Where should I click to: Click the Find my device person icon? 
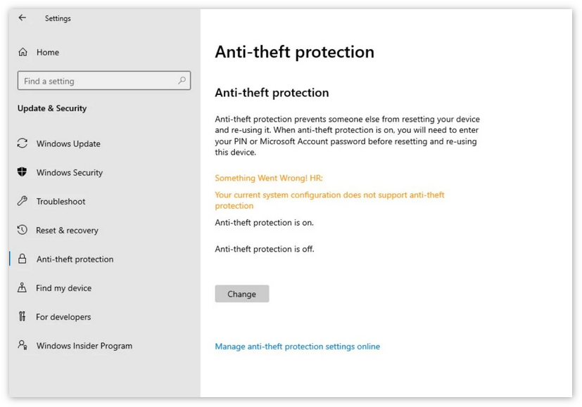[23, 288]
